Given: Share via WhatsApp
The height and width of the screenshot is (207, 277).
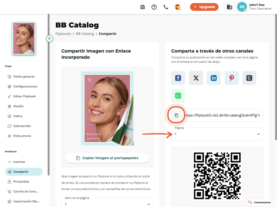Looking at the screenshot, I should click(178, 96).
